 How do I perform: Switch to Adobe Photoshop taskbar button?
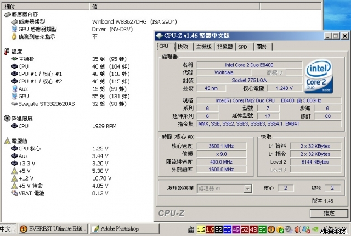coord(124,229)
